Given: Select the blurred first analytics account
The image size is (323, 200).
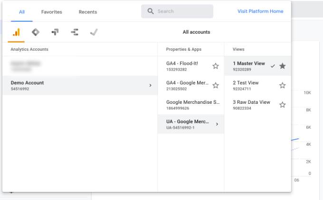Looking at the screenshot, I should (x=80, y=66).
